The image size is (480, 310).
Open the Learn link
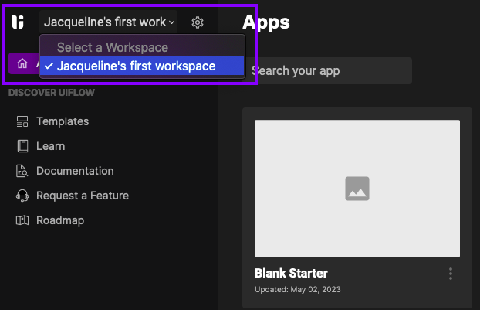click(50, 146)
